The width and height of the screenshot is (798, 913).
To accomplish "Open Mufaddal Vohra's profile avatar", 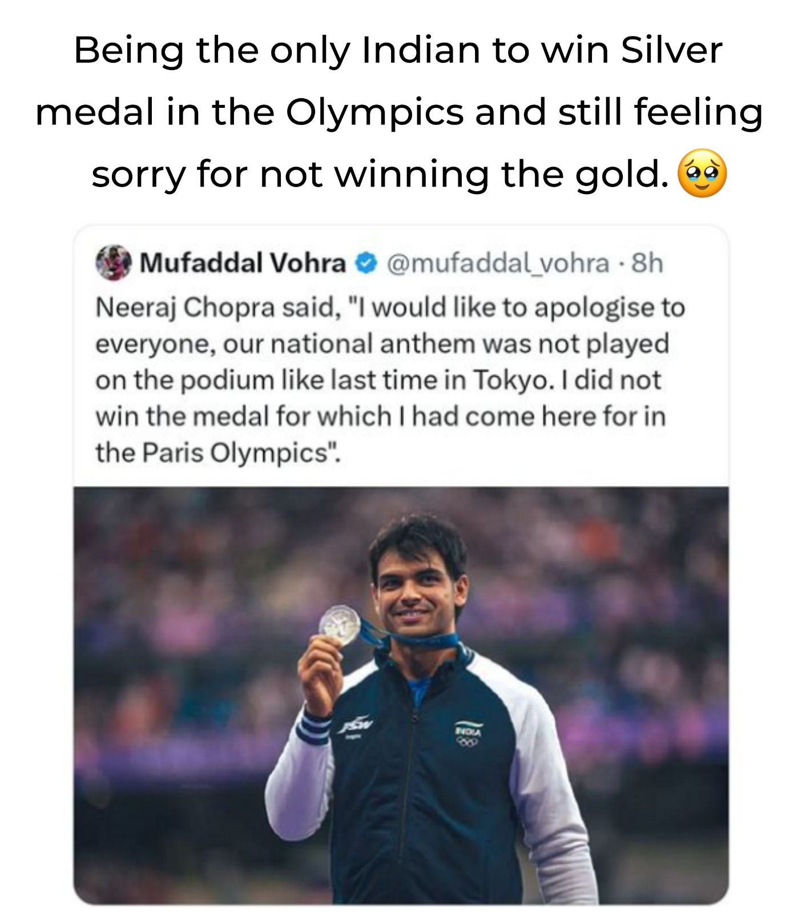I will coord(113,263).
